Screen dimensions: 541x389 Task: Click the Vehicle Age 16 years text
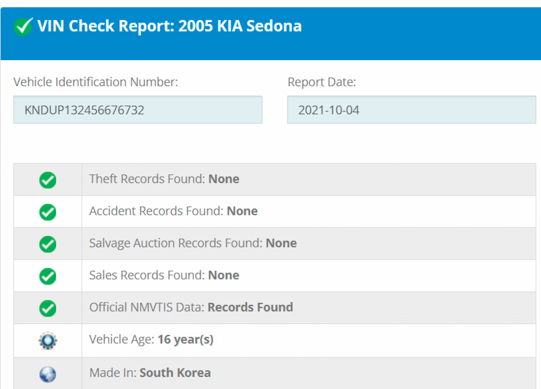pos(151,339)
